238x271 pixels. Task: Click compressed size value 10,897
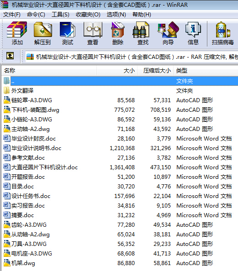tap(162, 177)
